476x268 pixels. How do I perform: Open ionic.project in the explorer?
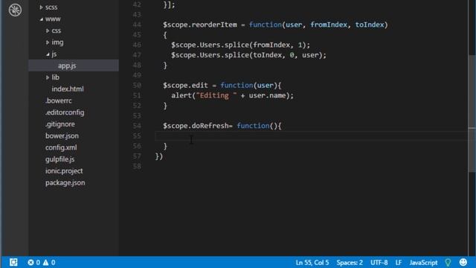point(64,170)
